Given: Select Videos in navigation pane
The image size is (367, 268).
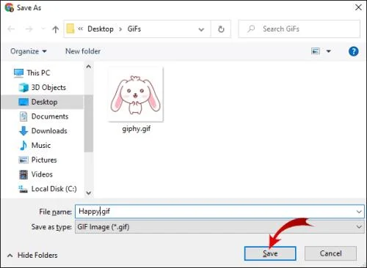Looking at the screenshot, I should (x=42, y=174).
